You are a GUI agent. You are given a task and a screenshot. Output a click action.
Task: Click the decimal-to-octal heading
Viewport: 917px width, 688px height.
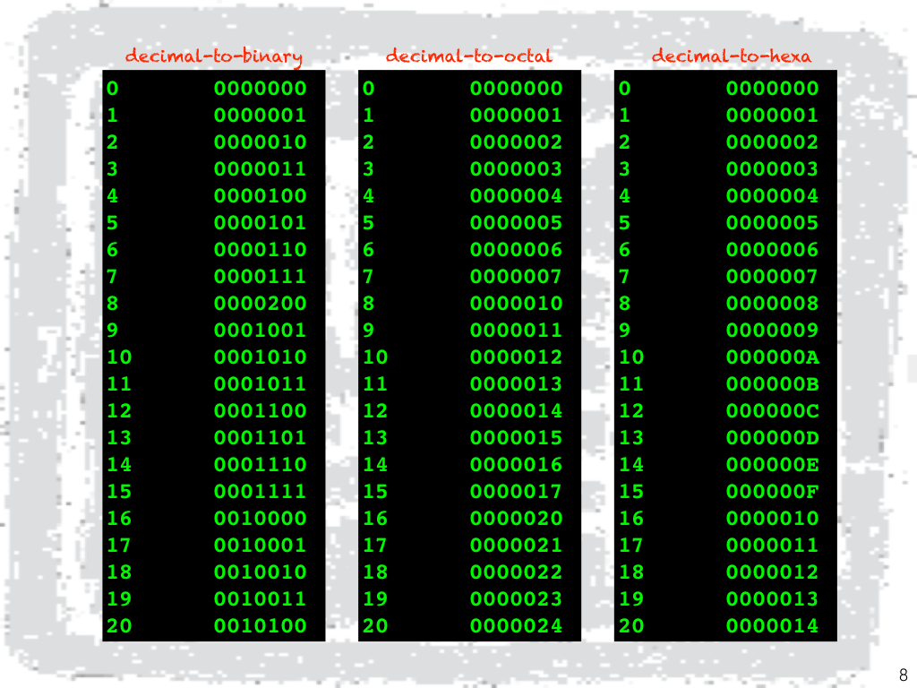click(468, 56)
